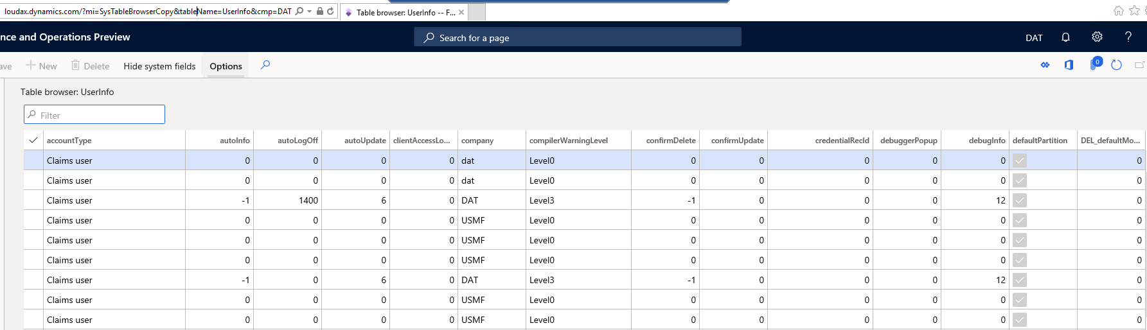Toggle the select-all checkmark in grid header
Viewport: 1147px width, 330px height.
tap(33, 140)
